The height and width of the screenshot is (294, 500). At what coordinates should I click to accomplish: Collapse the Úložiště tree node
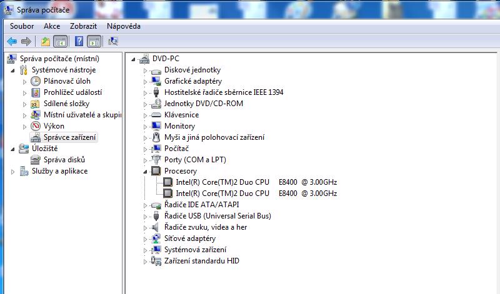pos(12,149)
